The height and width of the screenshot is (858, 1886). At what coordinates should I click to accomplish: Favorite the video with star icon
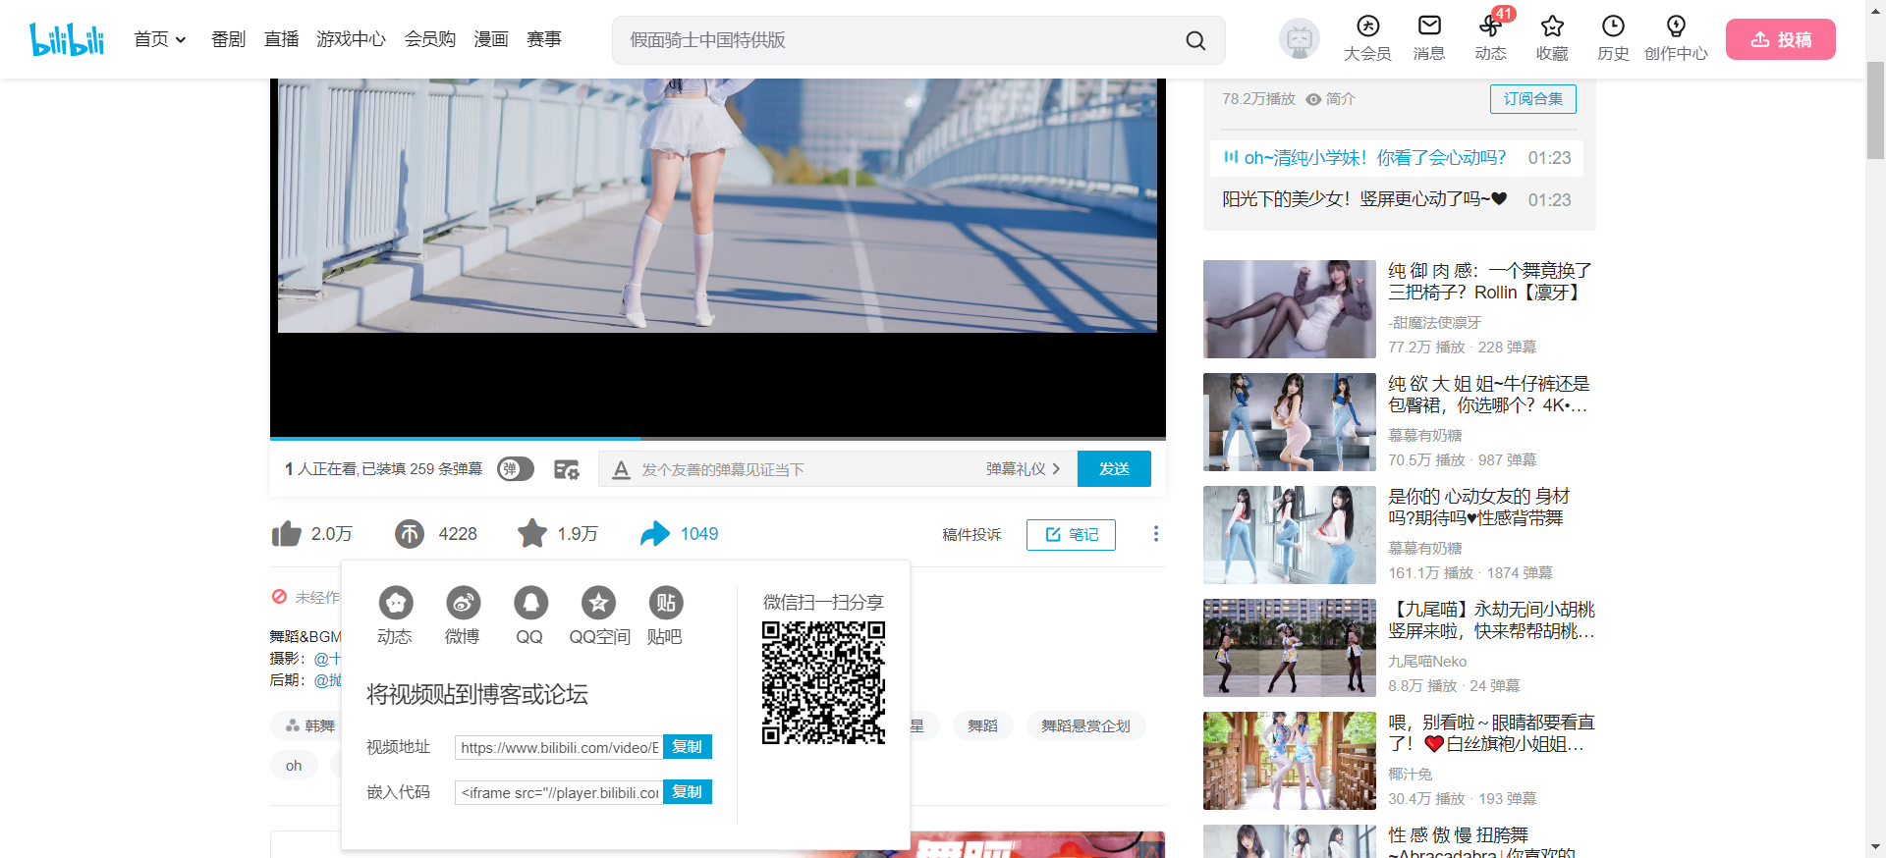(x=532, y=533)
